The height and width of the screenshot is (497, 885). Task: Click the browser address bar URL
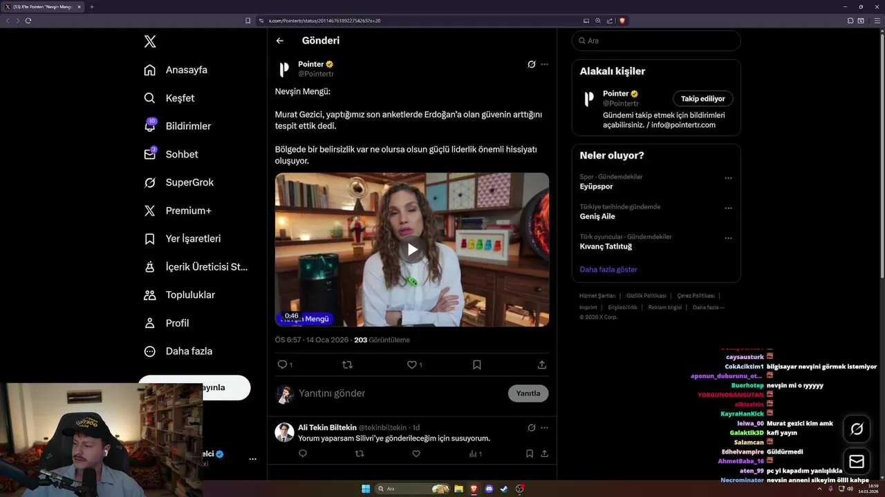tap(325, 21)
